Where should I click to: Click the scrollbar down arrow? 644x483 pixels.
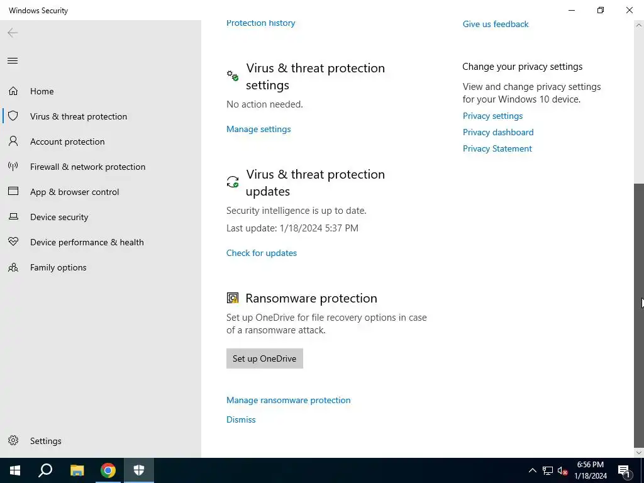coord(639,453)
